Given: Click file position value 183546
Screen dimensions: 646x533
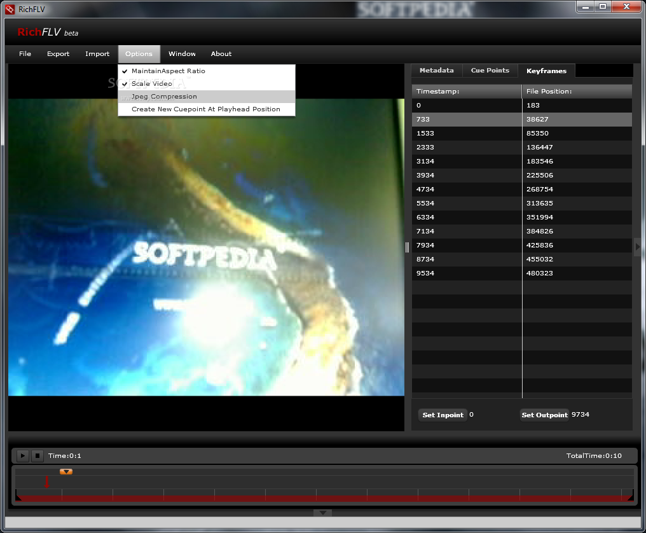Looking at the screenshot, I should [540, 161].
